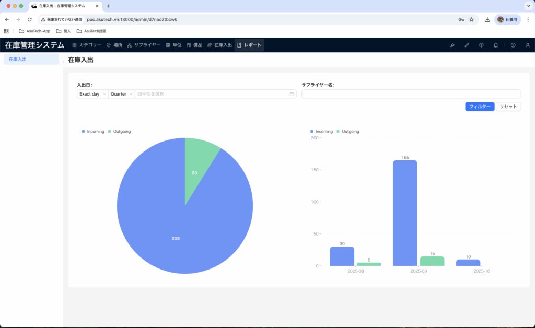Open the サプライヤー menu item

click(x=144, y=45)
